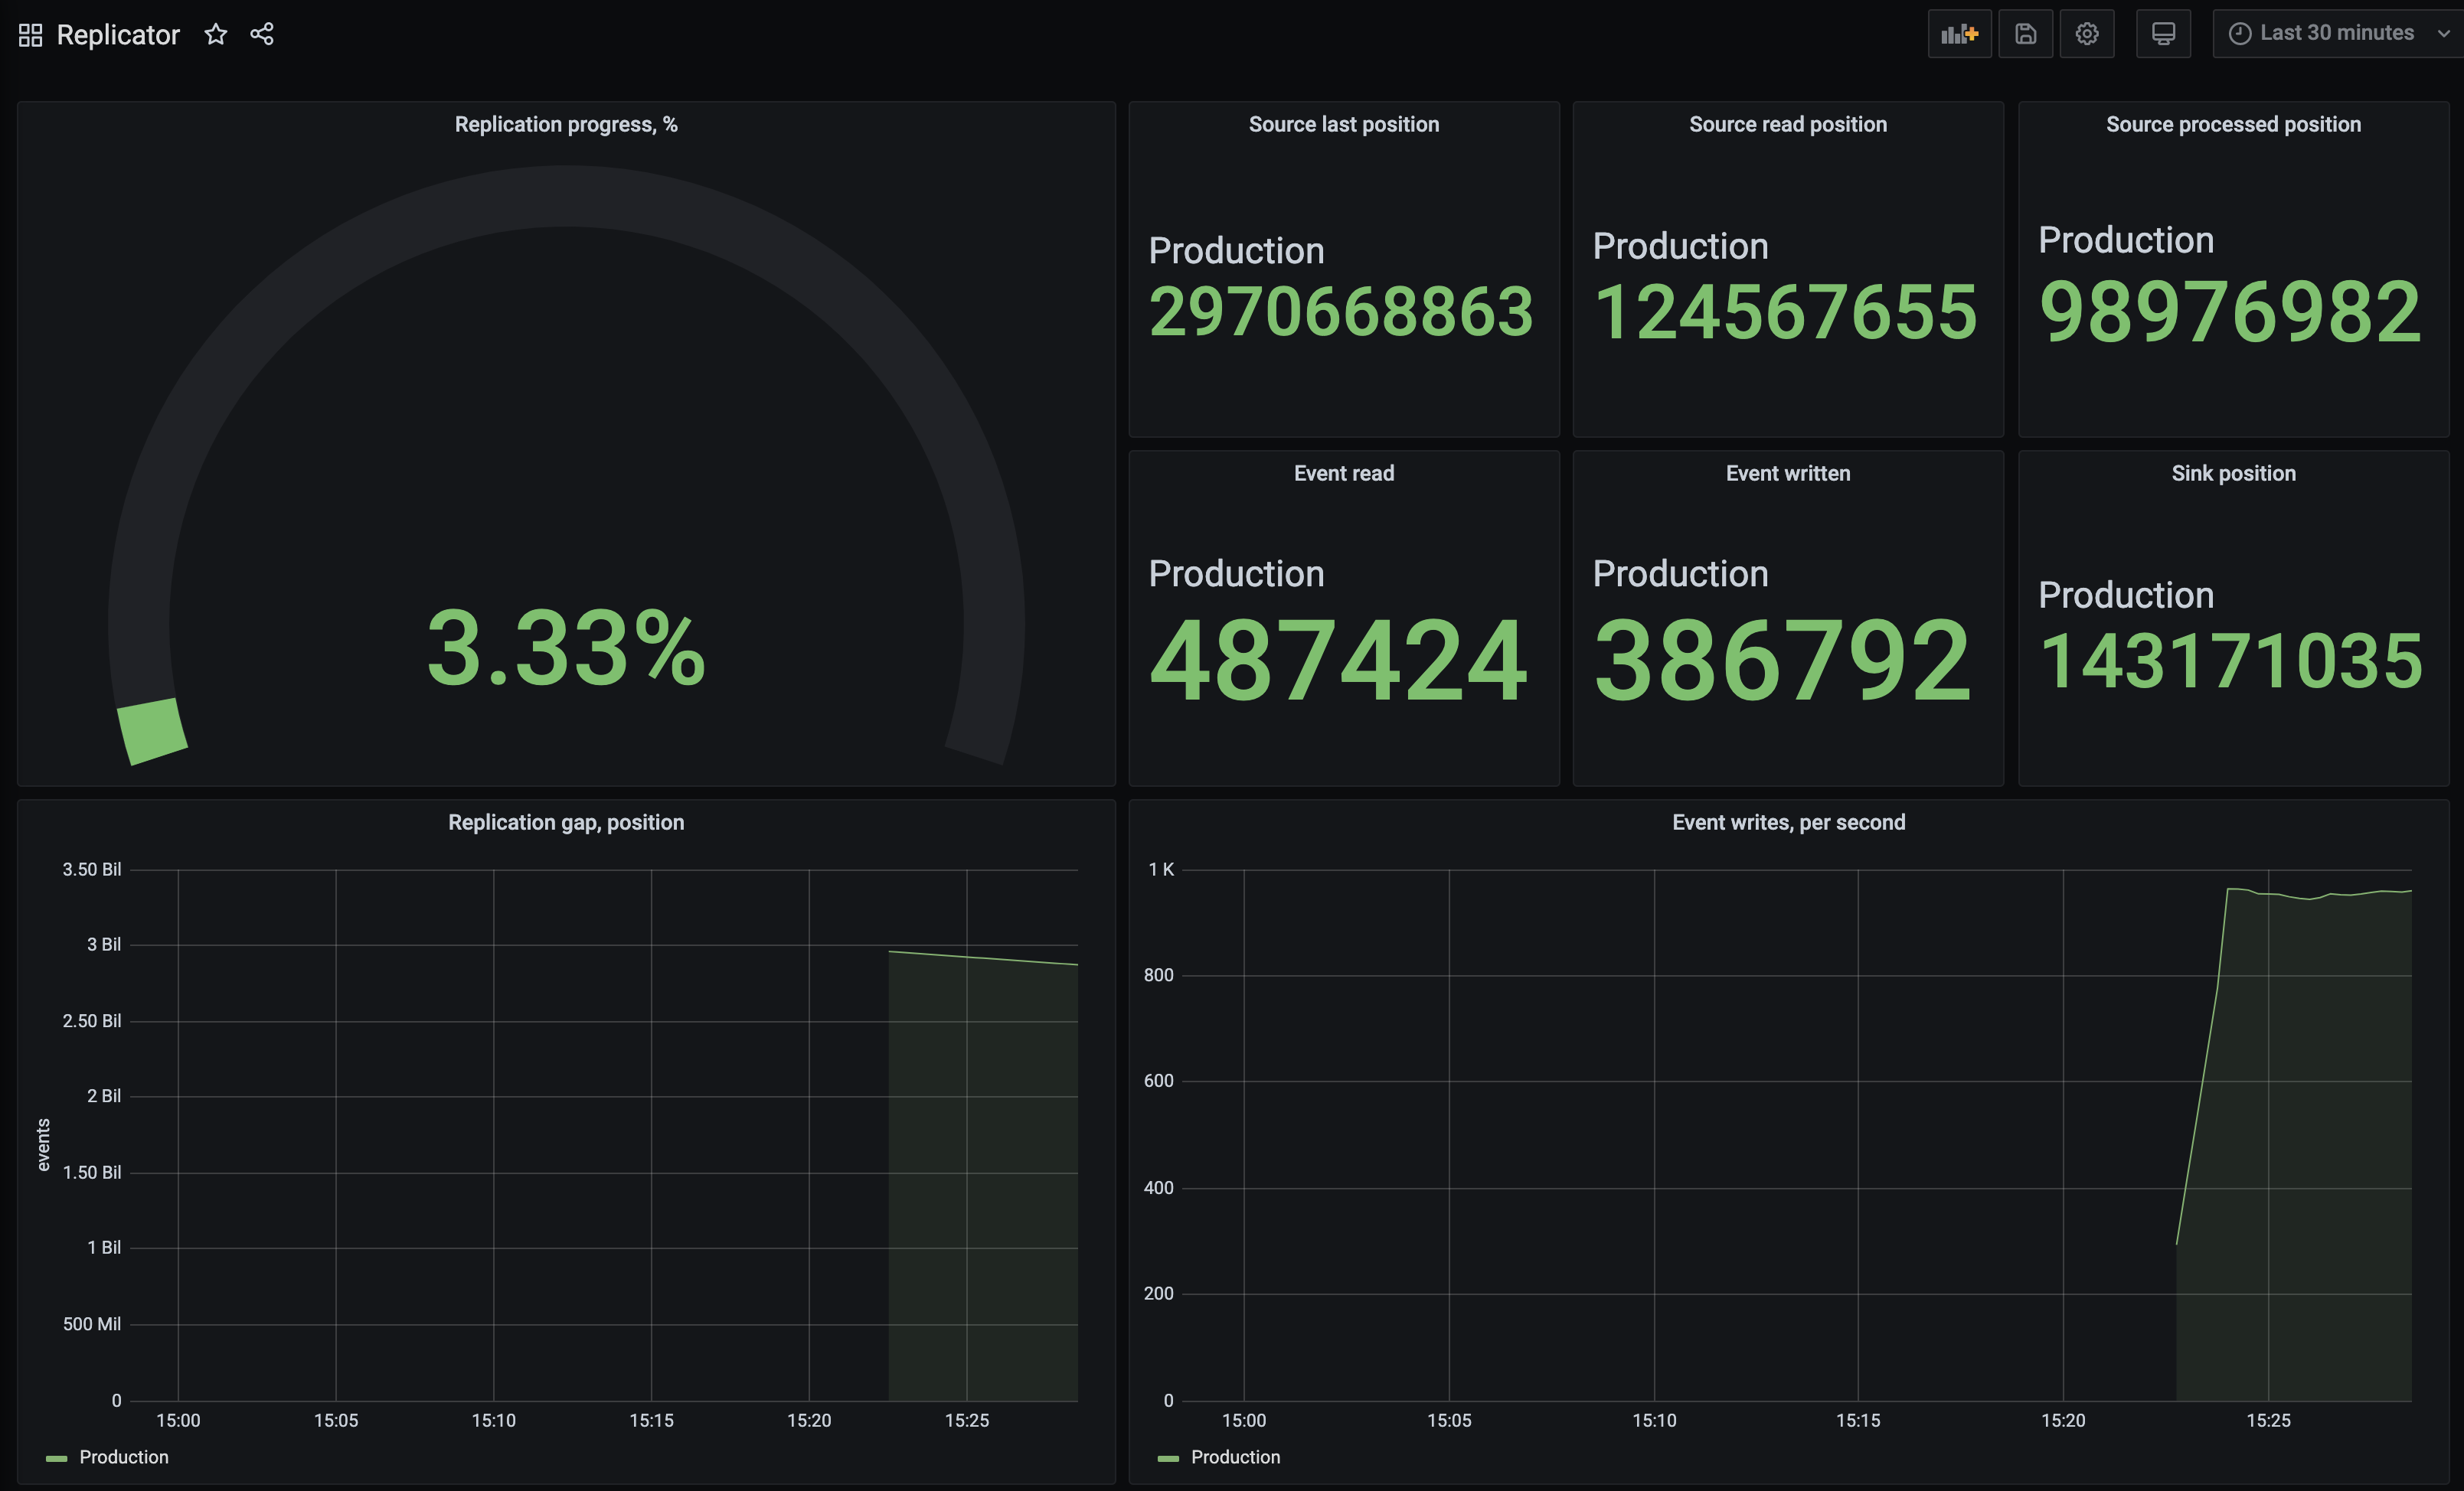Click the 1 K axis label in Event writes
The width and height of the screenshot is (2464, 1491).
click(x=1161, y=869)
